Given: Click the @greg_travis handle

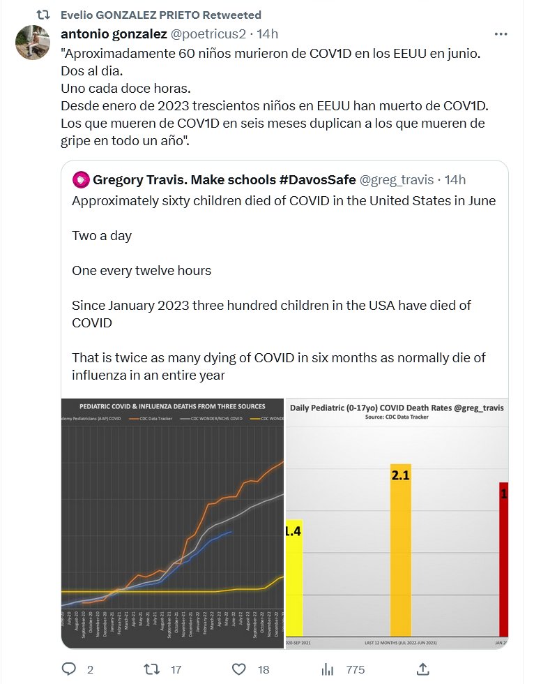Looking at the screenshot, I should click(396, 180).
